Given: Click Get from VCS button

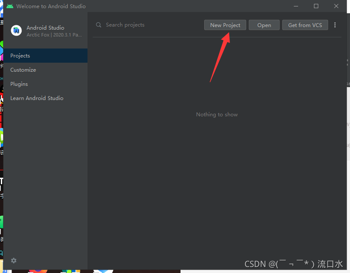Looking at the screenshot, I should [305, 25].
